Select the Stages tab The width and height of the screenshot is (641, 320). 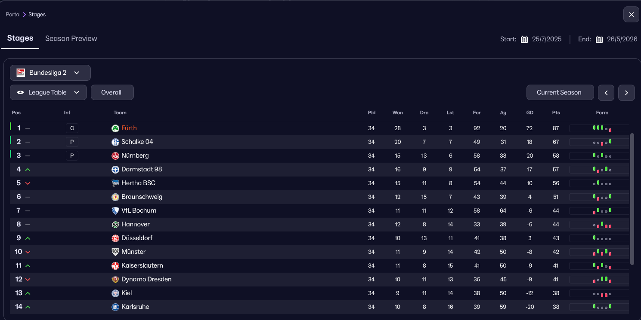click(x=20, y=38)
